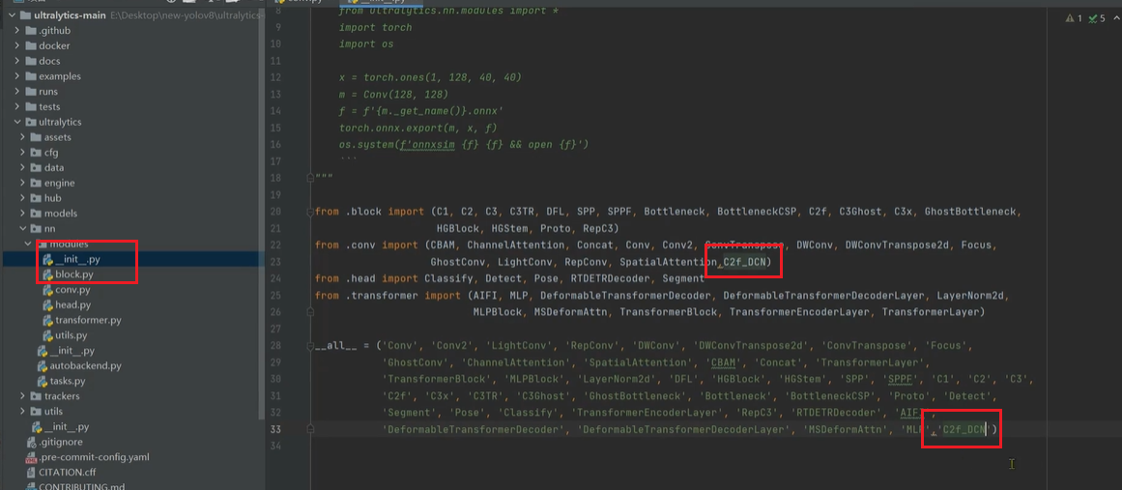Click the 'import os' line of code
The width and height of the screenshot is (1122, 490).
point(366,43)
